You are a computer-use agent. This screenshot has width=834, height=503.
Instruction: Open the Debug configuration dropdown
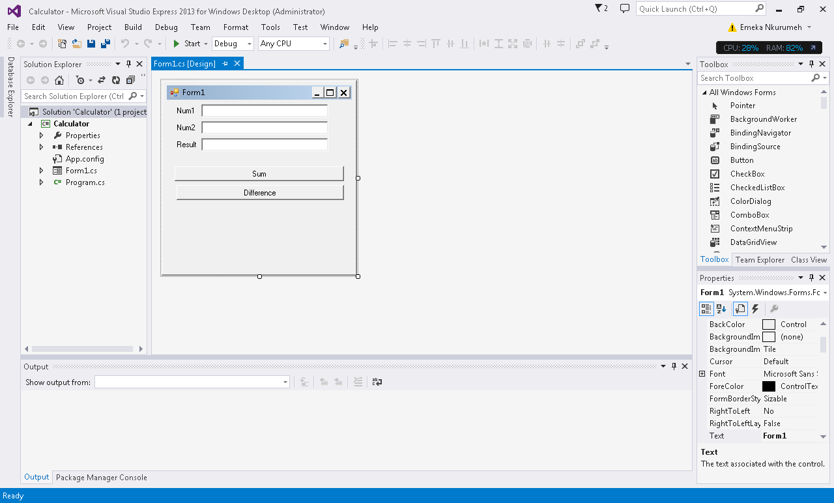tap(249, 44)
